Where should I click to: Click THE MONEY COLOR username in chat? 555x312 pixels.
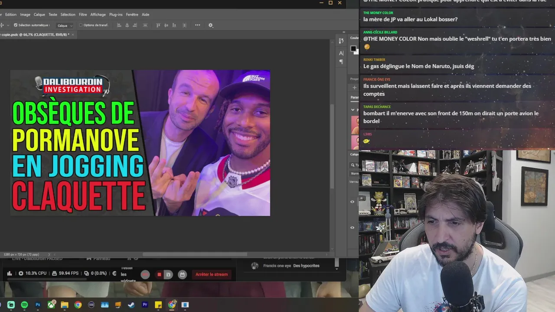(x=378, y=13)
